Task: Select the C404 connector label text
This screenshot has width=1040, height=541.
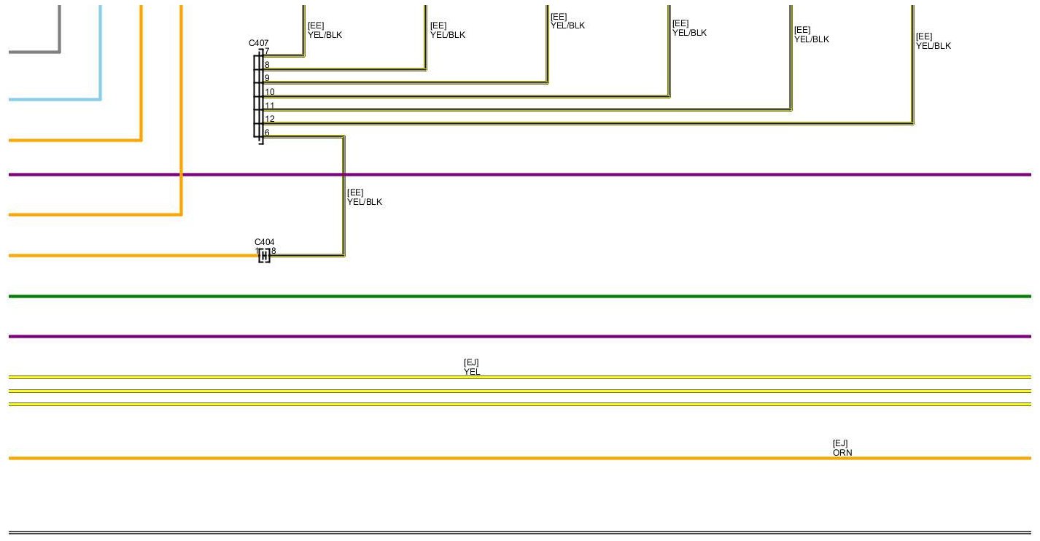Action: 265,242
